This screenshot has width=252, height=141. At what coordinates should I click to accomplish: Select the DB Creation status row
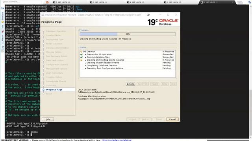(128, 52)
